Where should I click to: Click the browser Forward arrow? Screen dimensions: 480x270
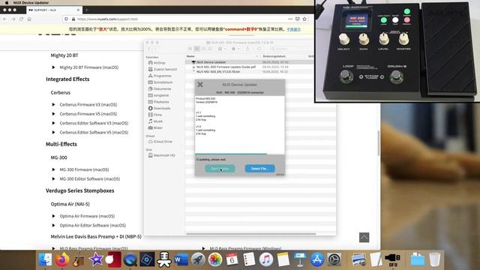13,19
